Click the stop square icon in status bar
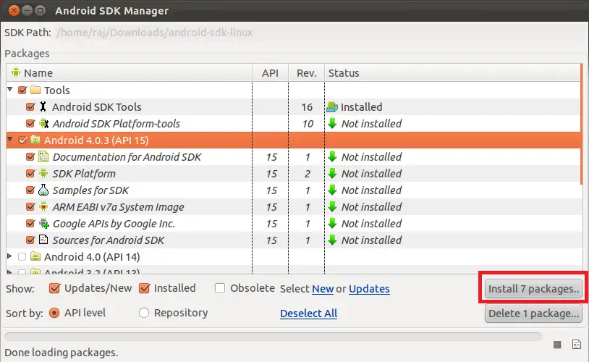 557,345
